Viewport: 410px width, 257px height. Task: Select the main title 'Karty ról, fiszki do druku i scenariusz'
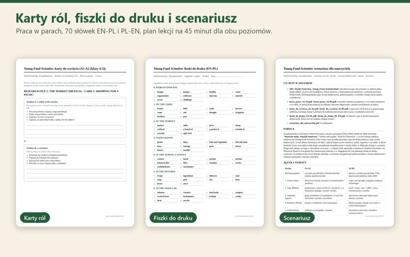pos(126,18)
